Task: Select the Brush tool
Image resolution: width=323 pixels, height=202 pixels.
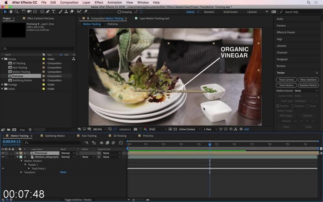Action: point(61,12)
